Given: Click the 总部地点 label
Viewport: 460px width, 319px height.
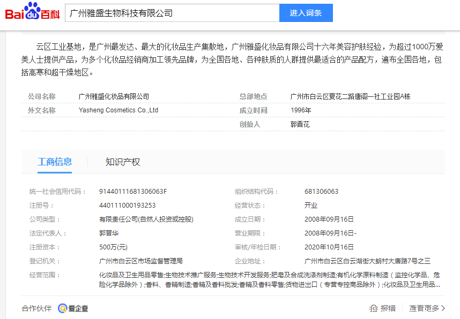Looking at the screenshot, I should click(253, 96).
